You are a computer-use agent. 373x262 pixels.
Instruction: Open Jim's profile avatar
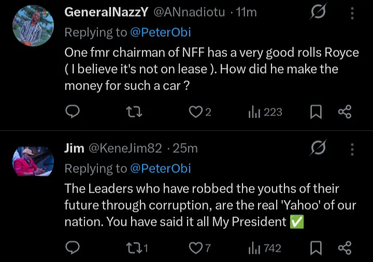click(33, 162)
